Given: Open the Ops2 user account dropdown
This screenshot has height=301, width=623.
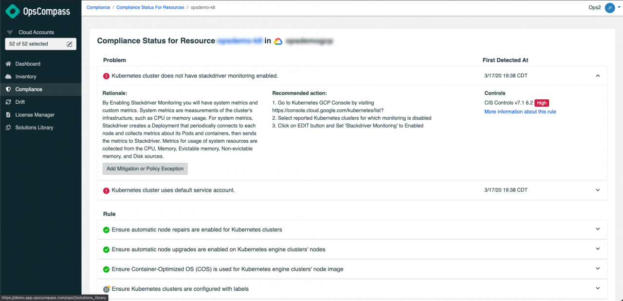Looking at the screenshot, I should (x=609, y=8).
